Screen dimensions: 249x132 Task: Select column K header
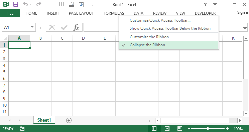pos(233,38)
